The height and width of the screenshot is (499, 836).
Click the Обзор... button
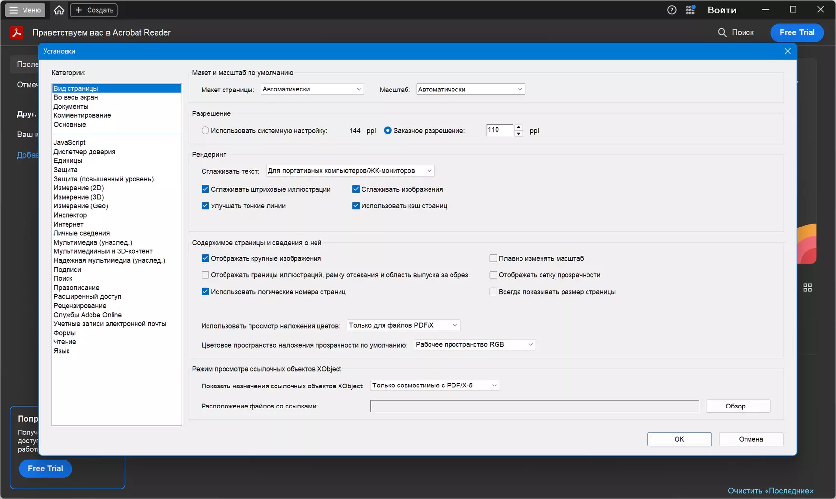click(x=738, y=406)
